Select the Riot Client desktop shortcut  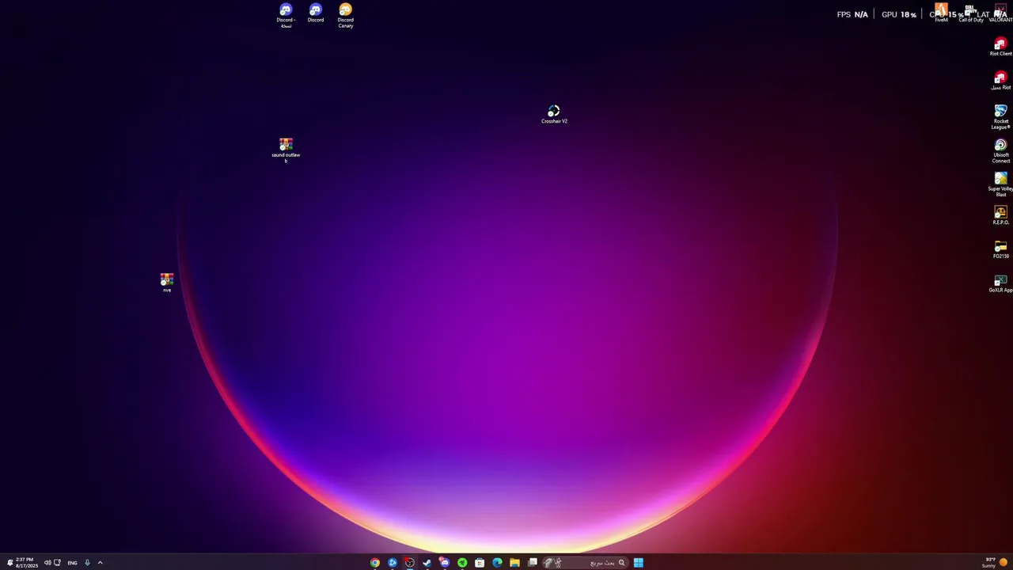[x=1000, y=47]
